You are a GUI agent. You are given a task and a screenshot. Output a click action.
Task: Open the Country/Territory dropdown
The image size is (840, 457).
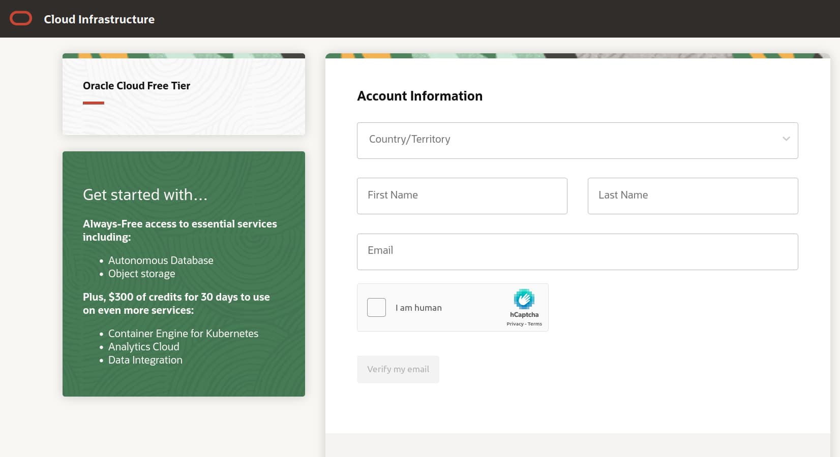click(x=577, y=141)
